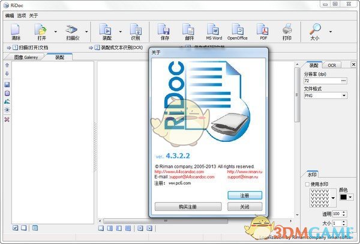Open the http://www.A4scandoc.com link
Screen dimensions: 360x244
point(179,171)
